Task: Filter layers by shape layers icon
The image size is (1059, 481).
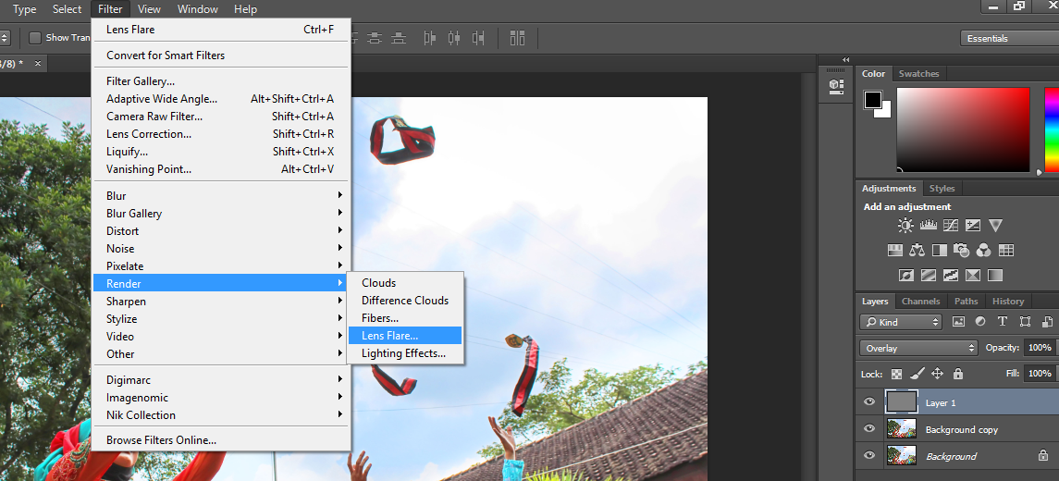Action: click(1025, 322)
